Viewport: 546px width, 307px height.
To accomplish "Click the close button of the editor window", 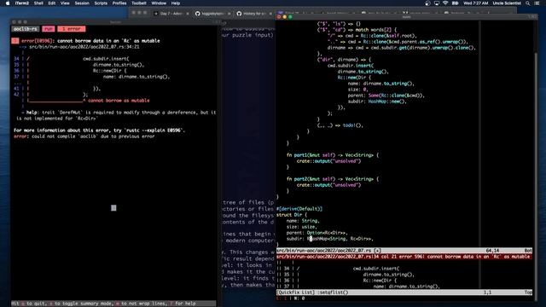I will pos(279,17).
